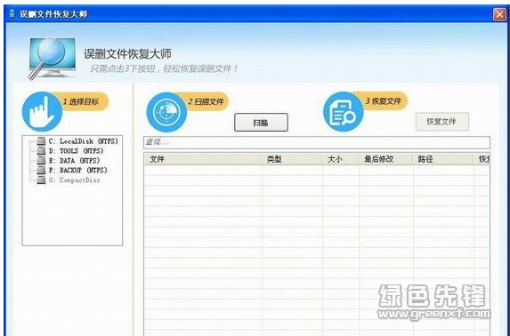Click the pointing hand step 1 icon
The height and width of the screenshot is (336, 510).
click(42, 112)
